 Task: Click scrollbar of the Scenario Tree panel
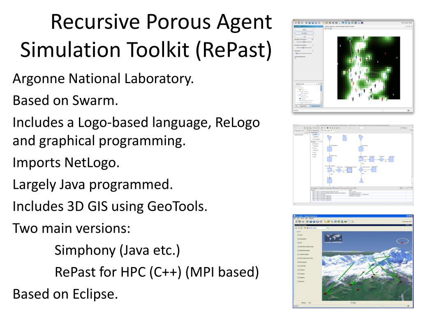tap(321, 95)
